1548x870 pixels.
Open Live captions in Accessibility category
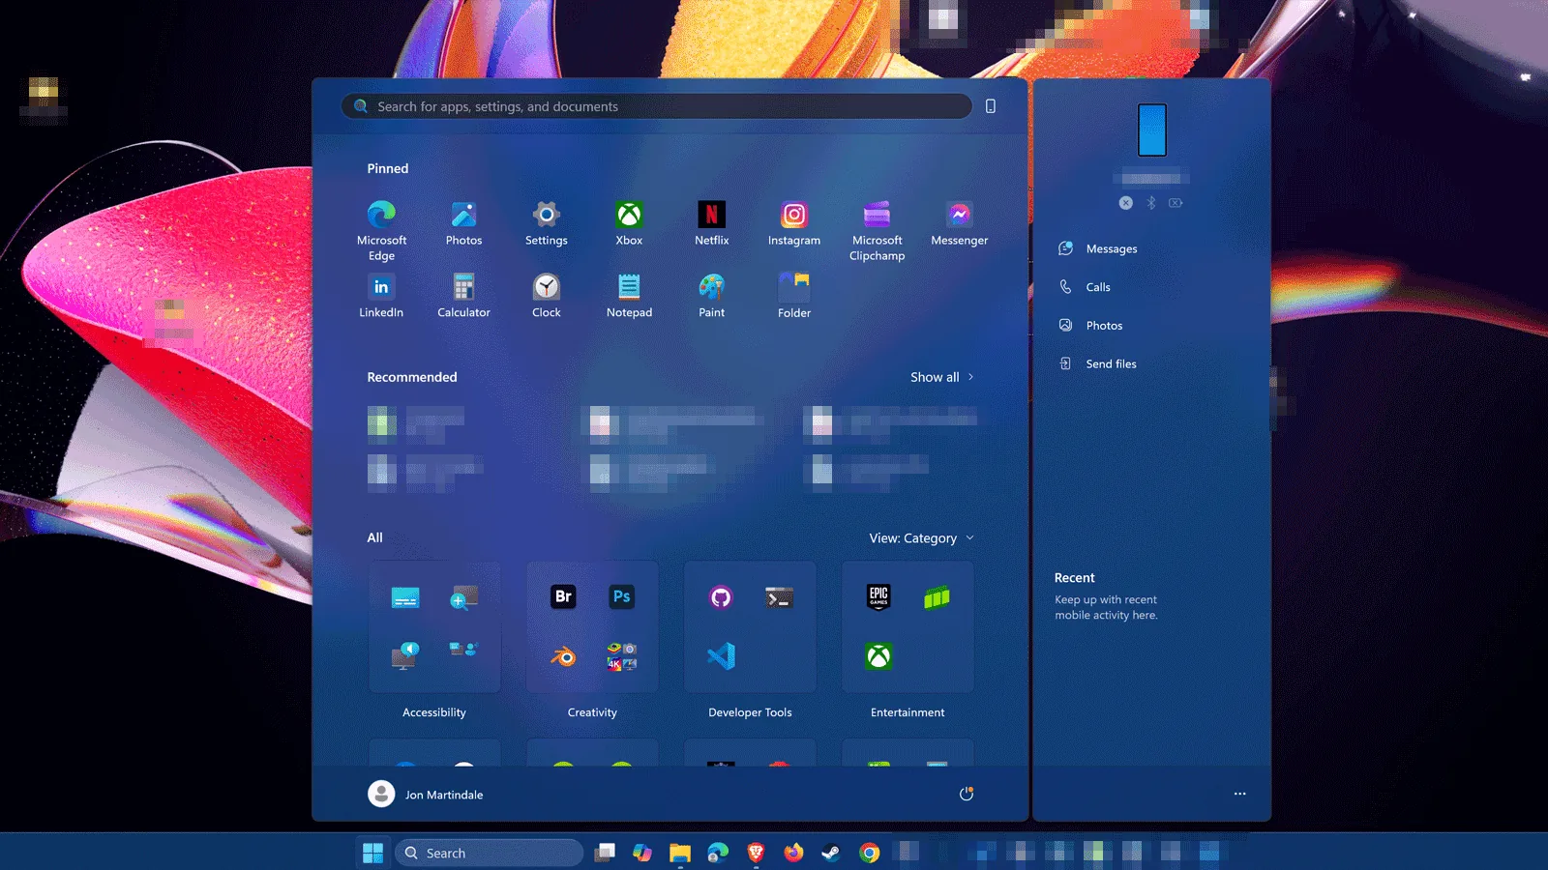click(405, 598)
